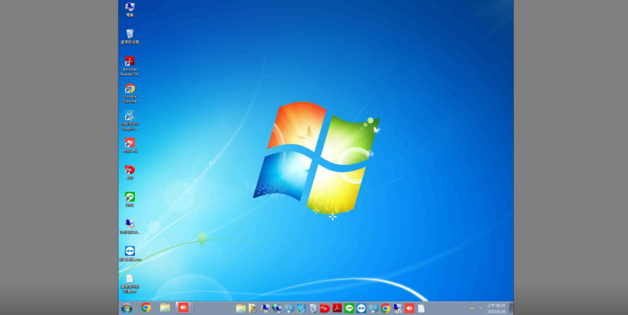Switch to the active AnyDesk taskbar button
Screen dimensions: 628x315
click(184, 308)
